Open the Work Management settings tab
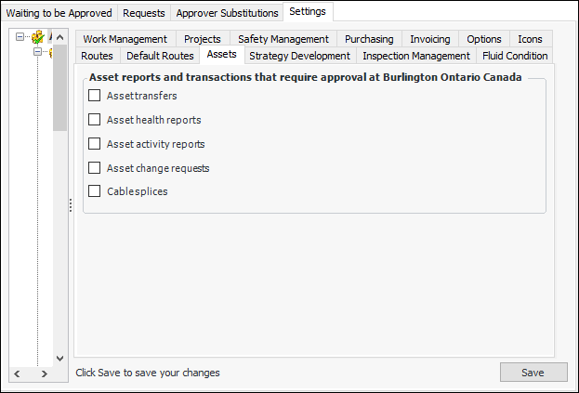Image resolution: width=579 pixels, height=393 pixels. [125, 39]
